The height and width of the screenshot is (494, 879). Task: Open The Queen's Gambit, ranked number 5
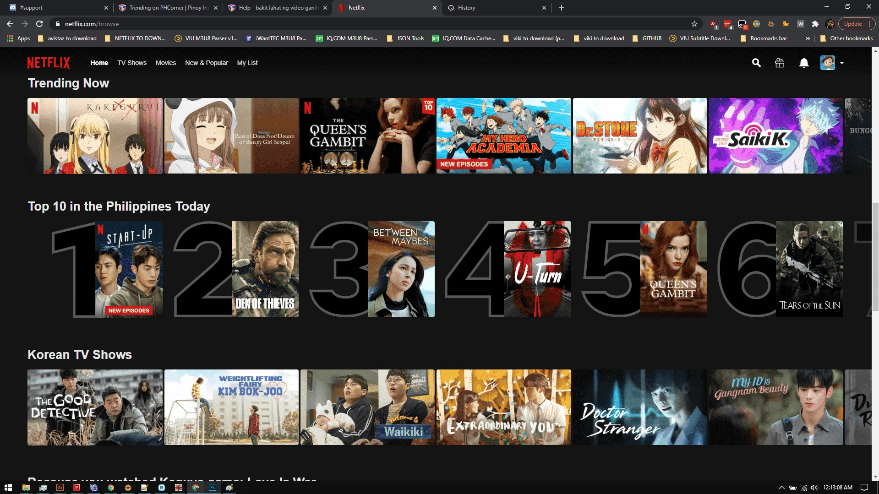click(673, 269)
